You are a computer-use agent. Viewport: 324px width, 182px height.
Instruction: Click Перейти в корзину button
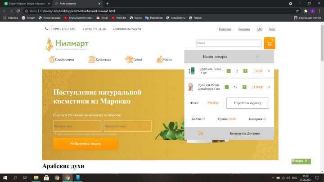(x=247, y=103)
